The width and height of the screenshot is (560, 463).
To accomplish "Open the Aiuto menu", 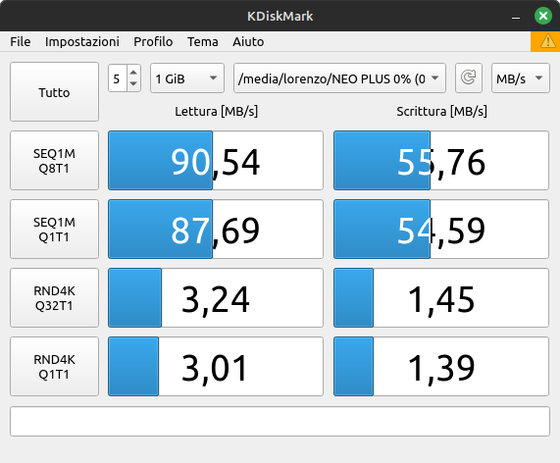I will tap(248, 42).
